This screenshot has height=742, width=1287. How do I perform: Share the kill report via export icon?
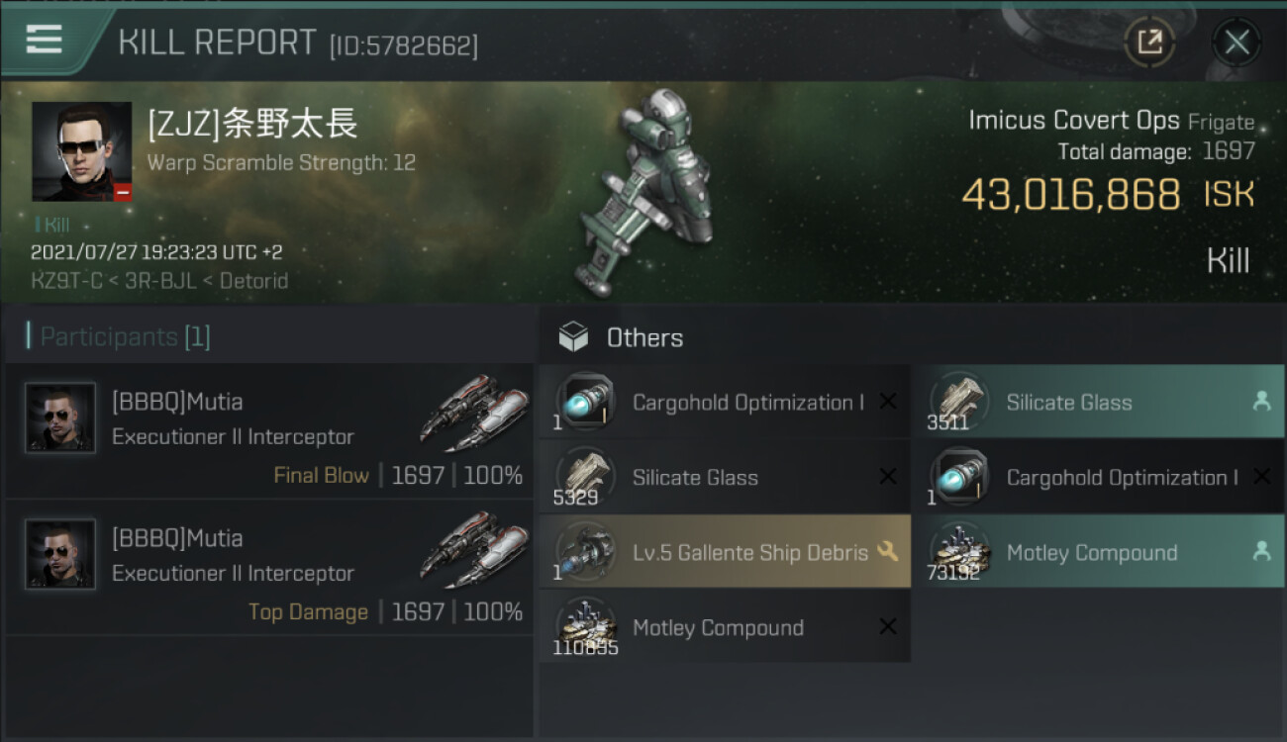[1149, 43]
